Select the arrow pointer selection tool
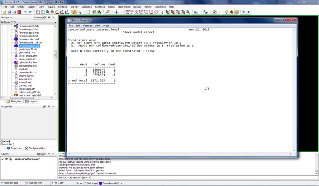The width and height of the screenshot is (319, 186). tap(80, 12)
